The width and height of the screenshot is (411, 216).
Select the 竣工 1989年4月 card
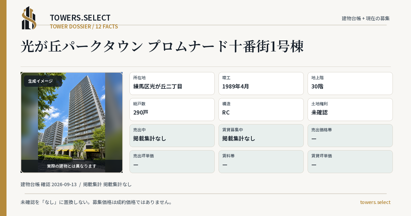261,83
